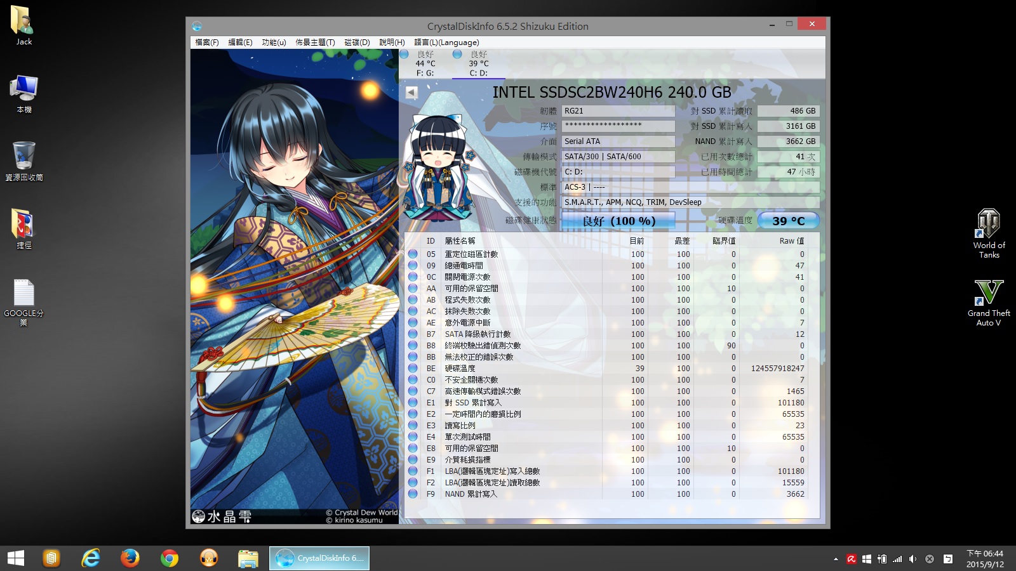The image size is (1016, 571).
Task: Open the Windows Start button
Action: pos(16,558)
